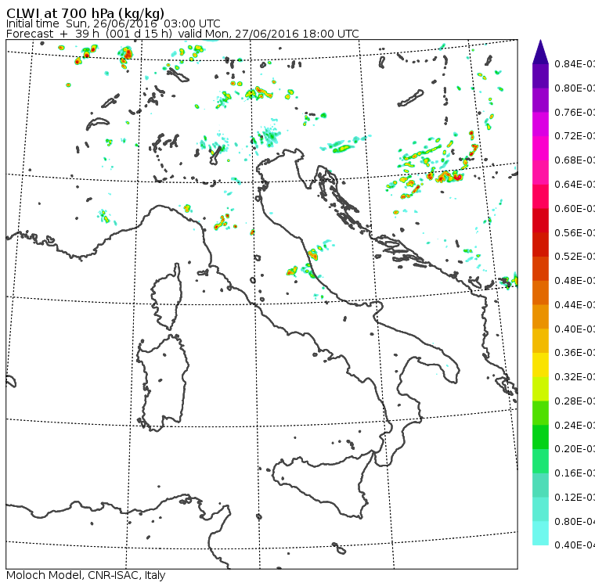
Task: Click the 0.16E-03 colorbar label
Action: [x=575, y=473]
